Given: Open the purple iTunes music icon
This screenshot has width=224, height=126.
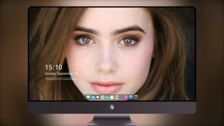Looking at the screenshot, I should (126, 97).
